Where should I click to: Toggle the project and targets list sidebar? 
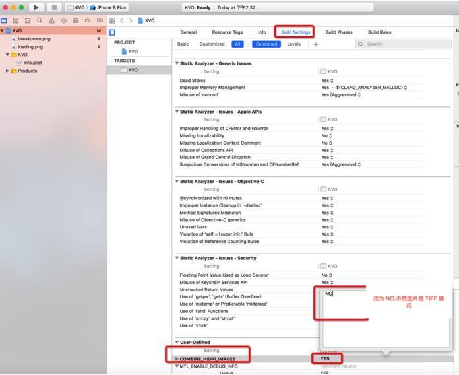click(112, 32)
